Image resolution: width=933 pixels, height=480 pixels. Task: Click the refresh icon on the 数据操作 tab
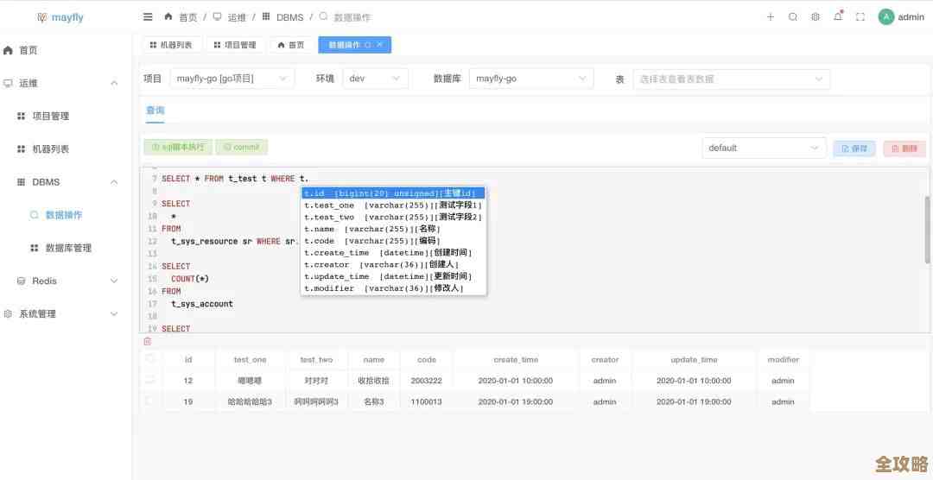pyautogui.click(x=368, y=45)
